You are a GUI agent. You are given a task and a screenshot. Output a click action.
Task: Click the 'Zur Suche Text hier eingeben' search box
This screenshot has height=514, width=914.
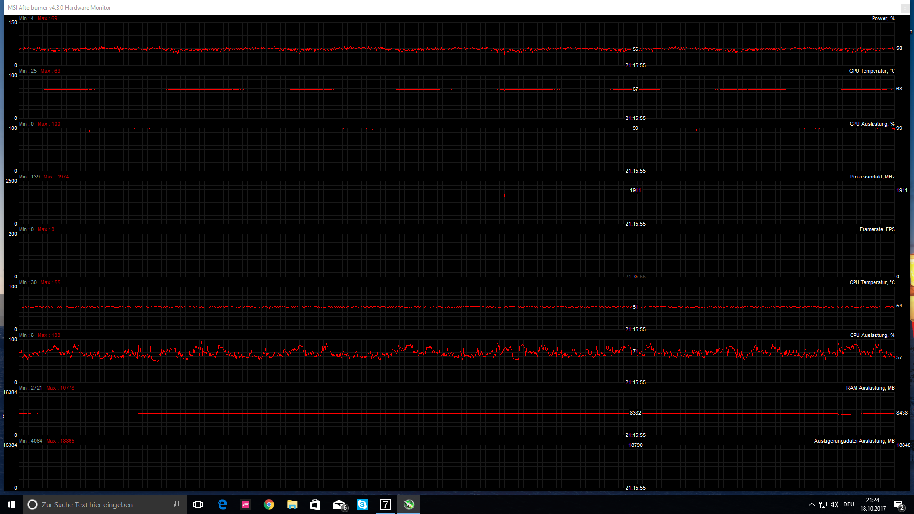(95, 504)
